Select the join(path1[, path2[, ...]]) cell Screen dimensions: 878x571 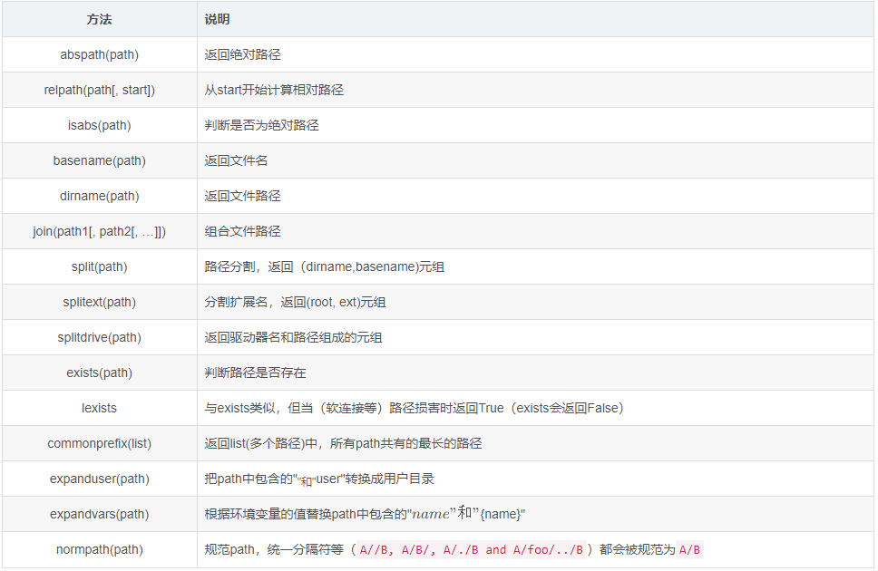pyautogui.click(x=99, y=231)
